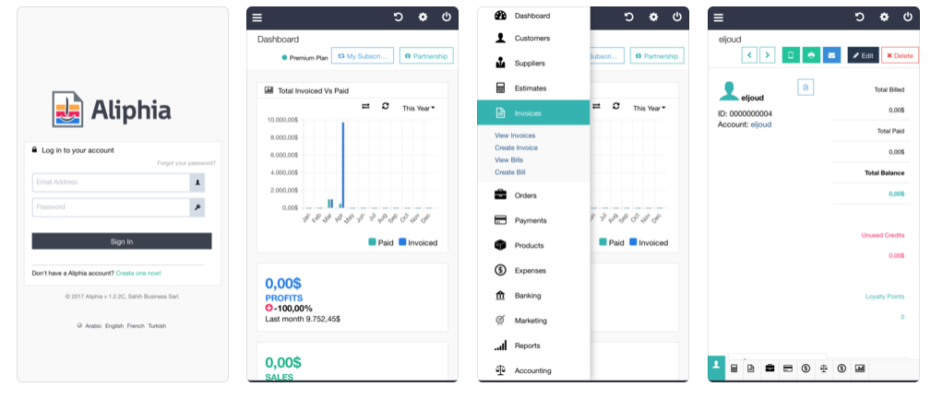The width and height of the screenshot is (931, 398).
Task: Toggle the Paid legend on the Dashboard chart
Action: click(381, 242)
